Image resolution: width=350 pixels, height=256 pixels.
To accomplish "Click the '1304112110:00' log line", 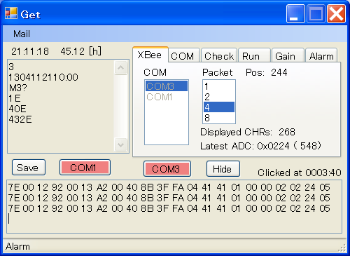I will coord(43,77).
